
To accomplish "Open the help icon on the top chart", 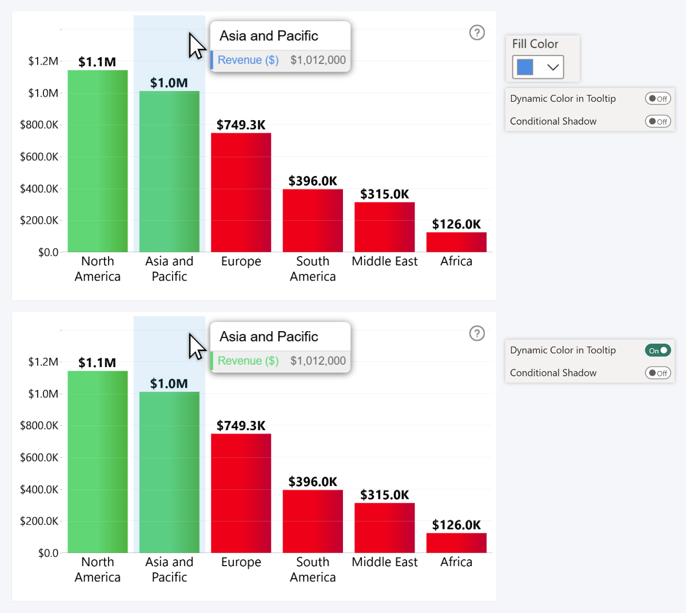I will [477, 33].
